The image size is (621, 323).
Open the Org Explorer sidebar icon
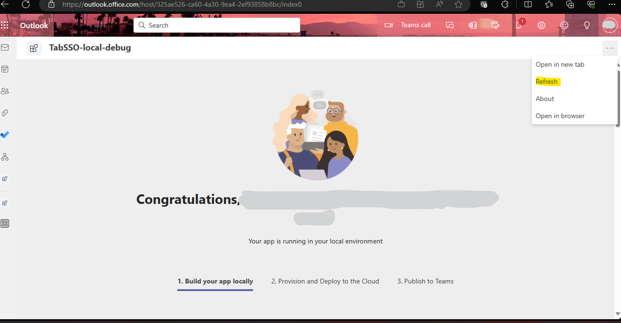[5, 156]
